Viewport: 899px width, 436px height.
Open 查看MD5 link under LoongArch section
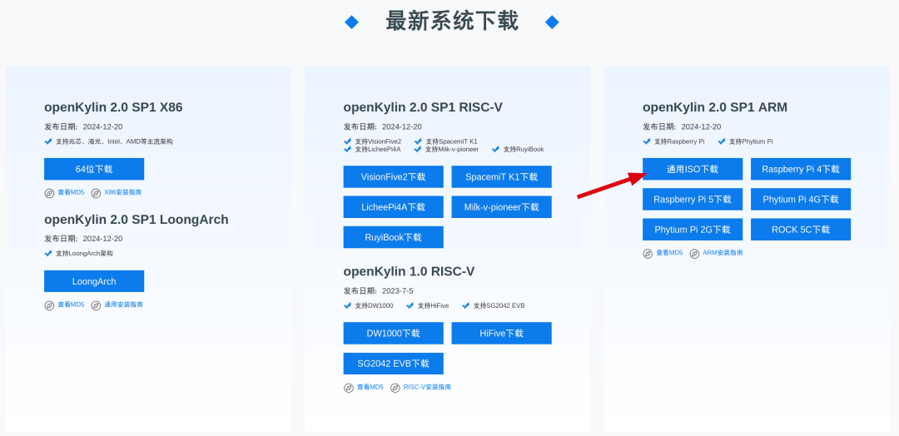click(x=71, y=305)
